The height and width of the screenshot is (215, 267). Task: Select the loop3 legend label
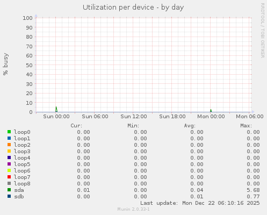(22, 152)
